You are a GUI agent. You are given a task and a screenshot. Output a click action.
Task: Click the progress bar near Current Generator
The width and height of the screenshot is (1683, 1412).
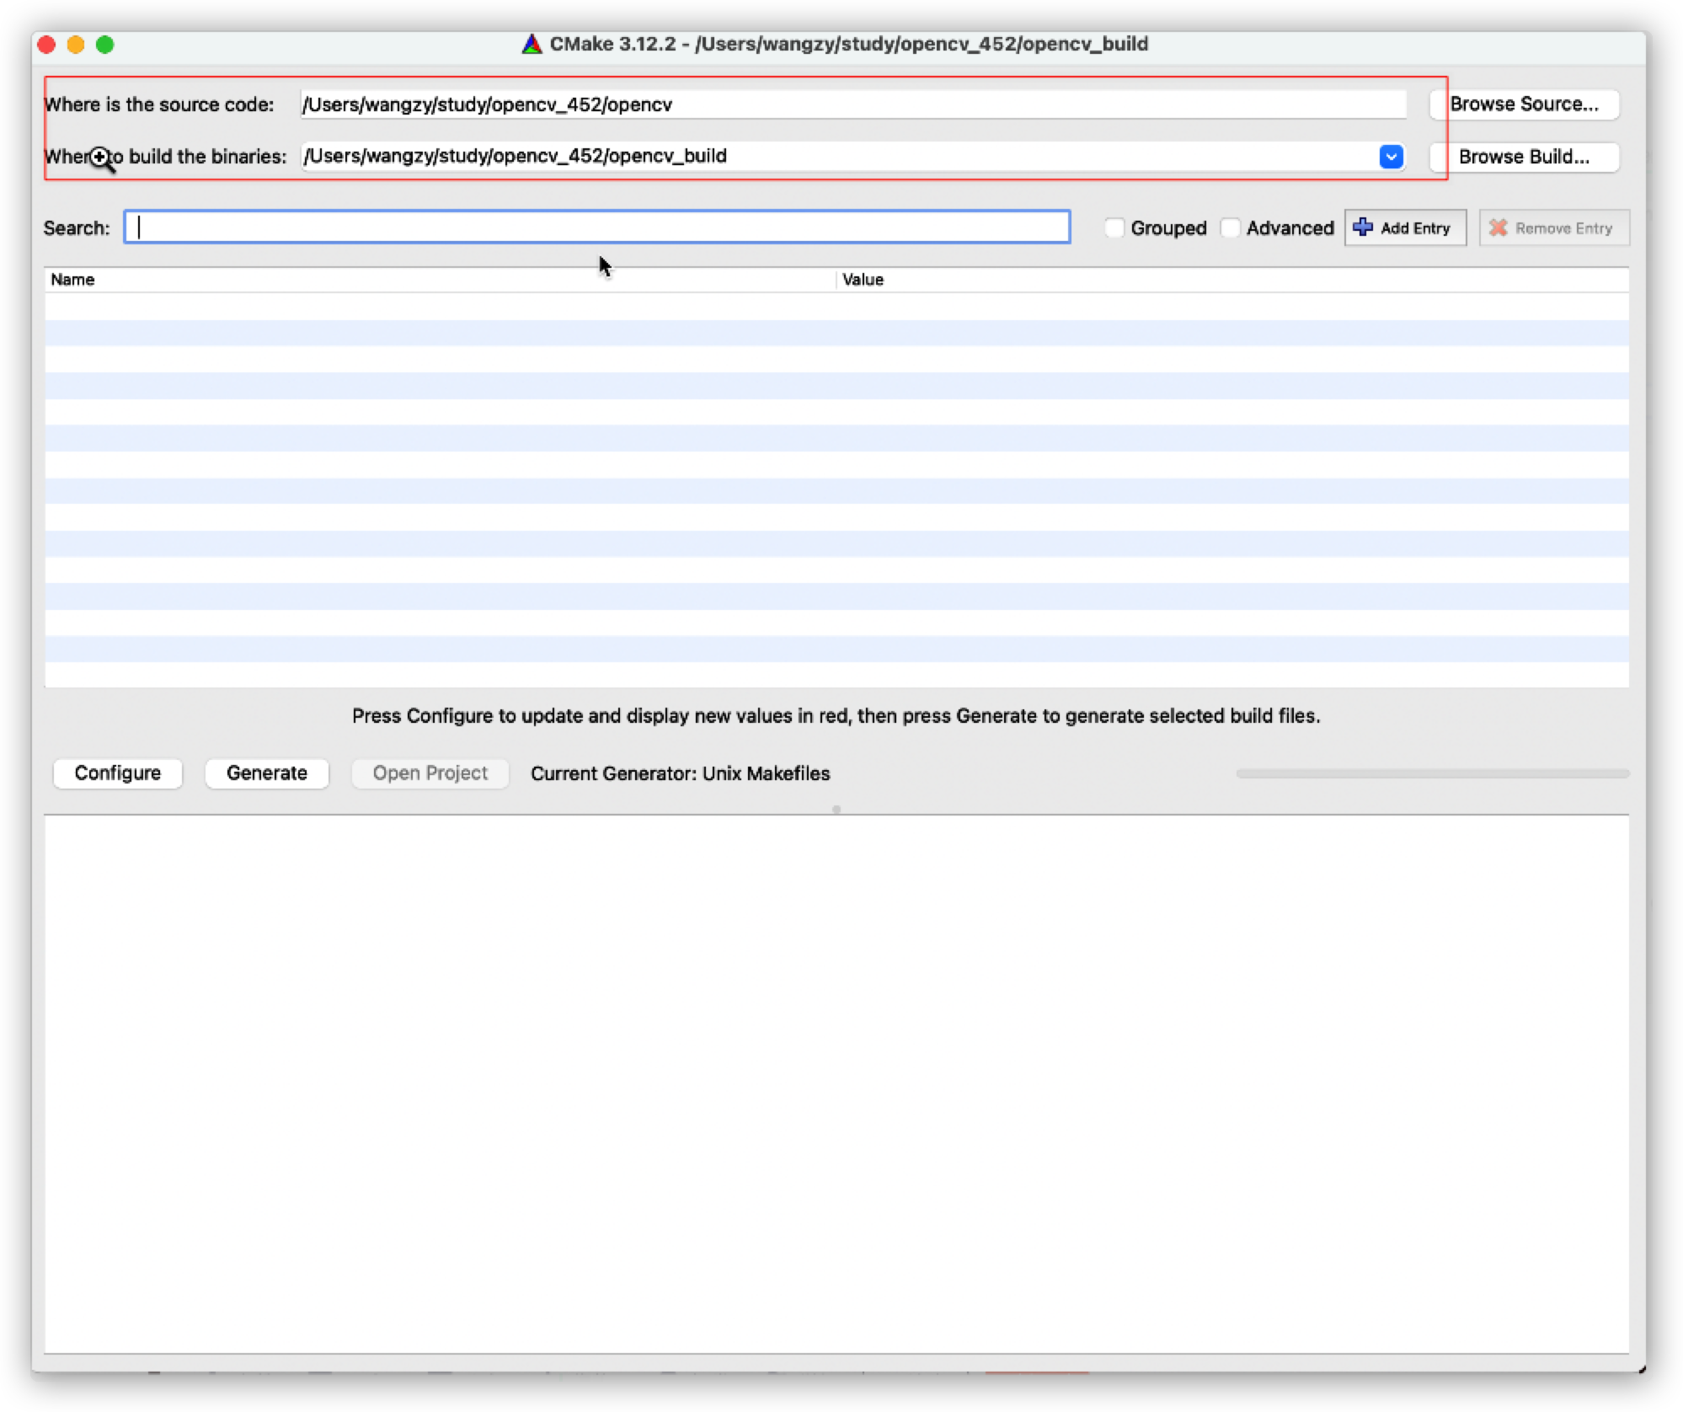coord(1432,773)
